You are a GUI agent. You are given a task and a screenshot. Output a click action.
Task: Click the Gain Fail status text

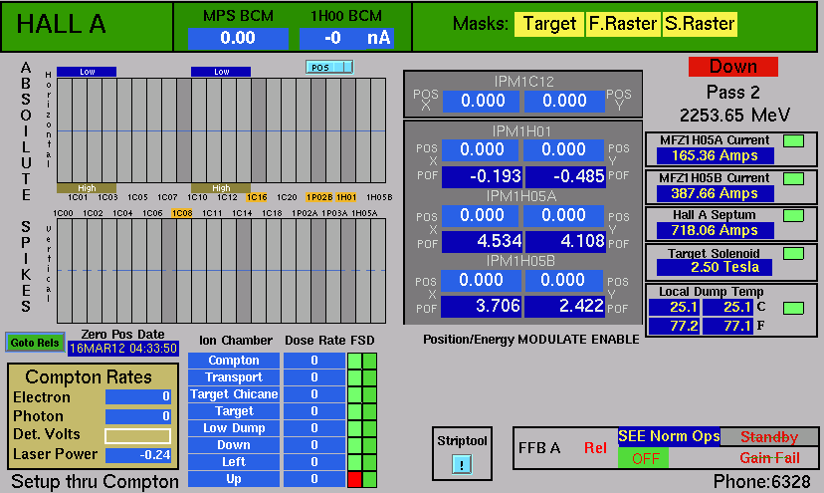(769, 458)
